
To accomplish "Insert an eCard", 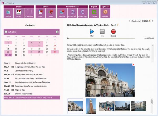I will click(x=19, y=13).
